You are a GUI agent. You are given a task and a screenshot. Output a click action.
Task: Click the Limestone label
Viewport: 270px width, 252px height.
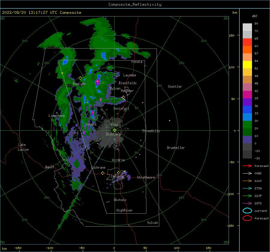pyautogui.click(x=57, y=116)
